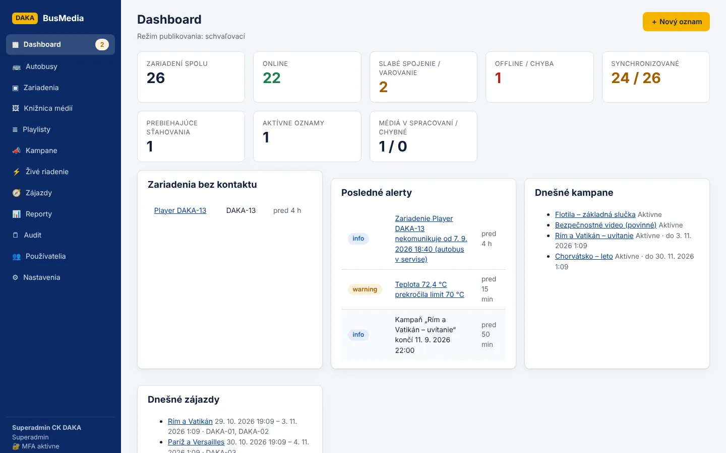Open the Rím a Vatikán trip link
Viewport: 726px width, 453px height.
click(x=190, y=421)
